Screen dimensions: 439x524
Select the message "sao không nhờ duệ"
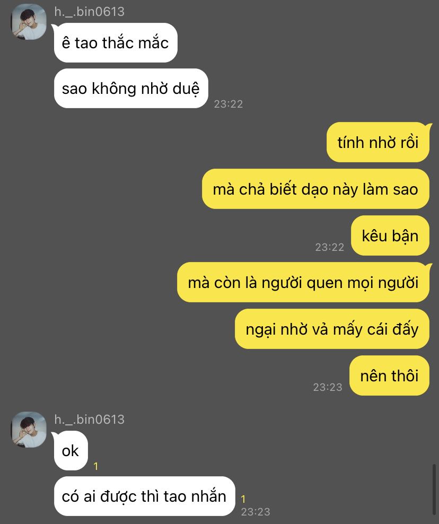(x=131, y=89)
